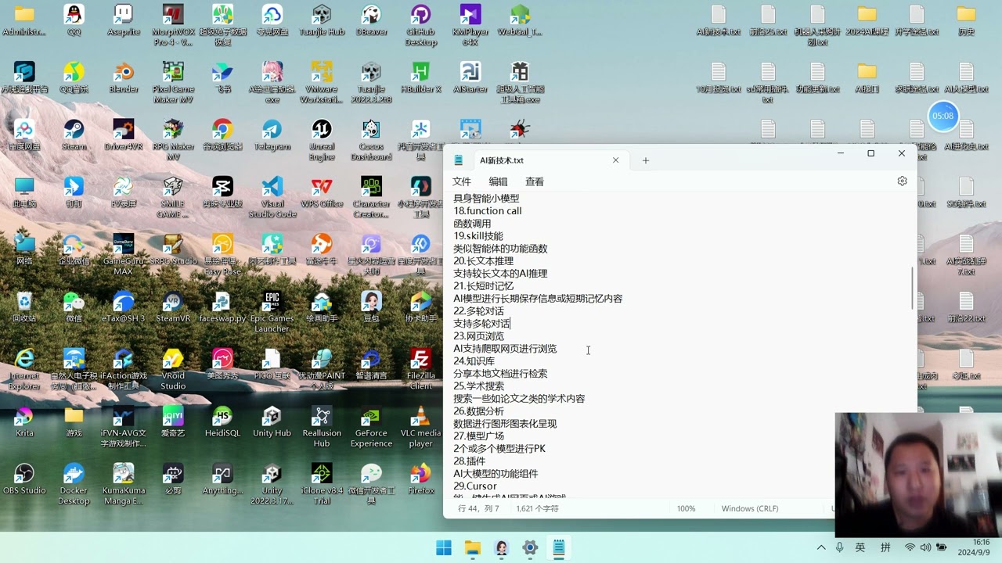Open File Explorer from the taskbar
Viewport: 1002px width, 563px height.
(473, 548)
